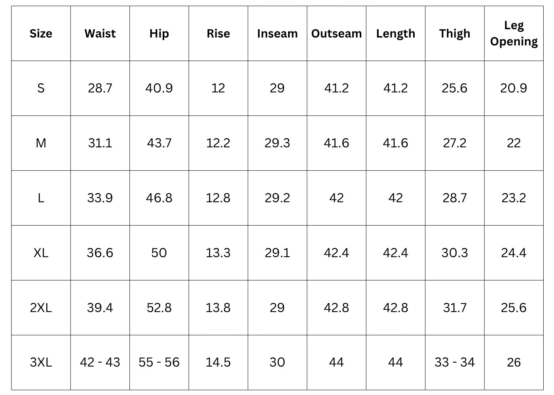The width and height of the screenshot is (554, 395).
Task: Select the M size row label
Action: (41, 143)
